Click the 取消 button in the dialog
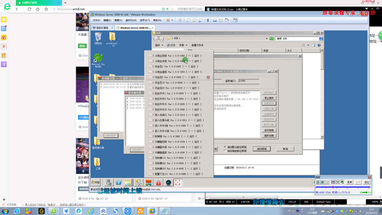382x215 pixels. tap(285, 149)
